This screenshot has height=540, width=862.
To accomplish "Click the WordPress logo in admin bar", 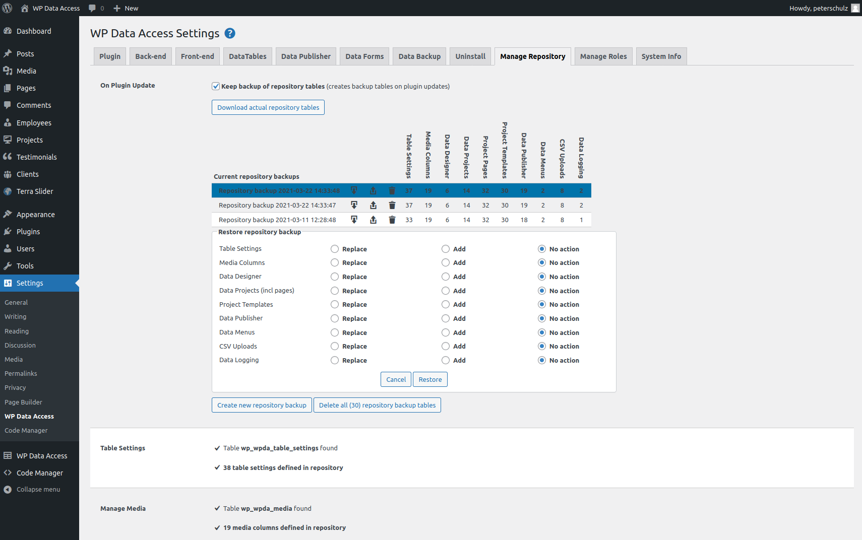I will (x=8, y=8).
